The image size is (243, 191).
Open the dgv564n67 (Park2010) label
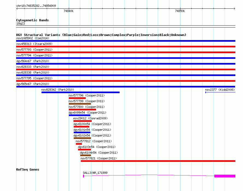(33, 61)
